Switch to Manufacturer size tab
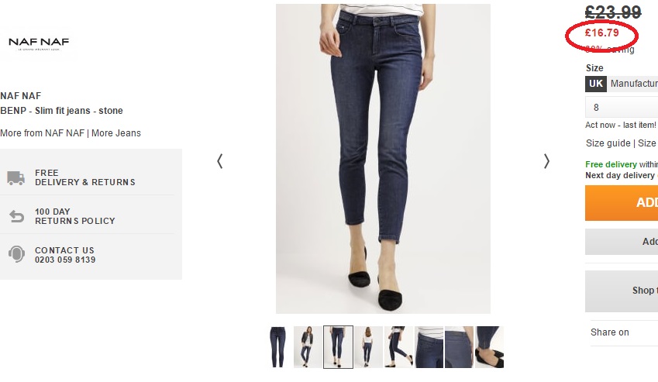This screenshot has width=658, height=382. [633, 84]
